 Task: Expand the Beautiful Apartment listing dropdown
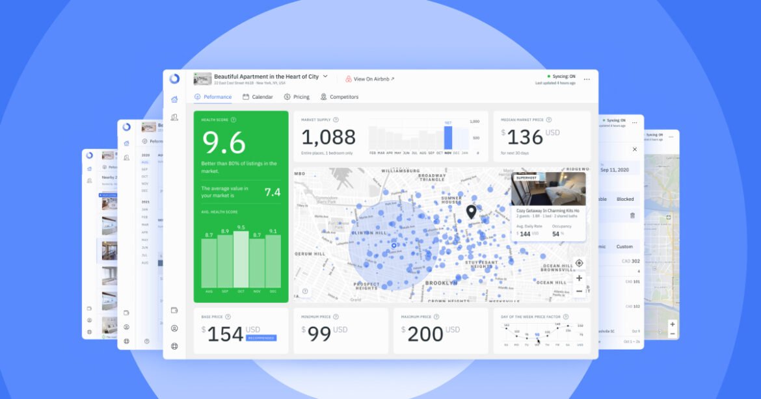(325, 76)
